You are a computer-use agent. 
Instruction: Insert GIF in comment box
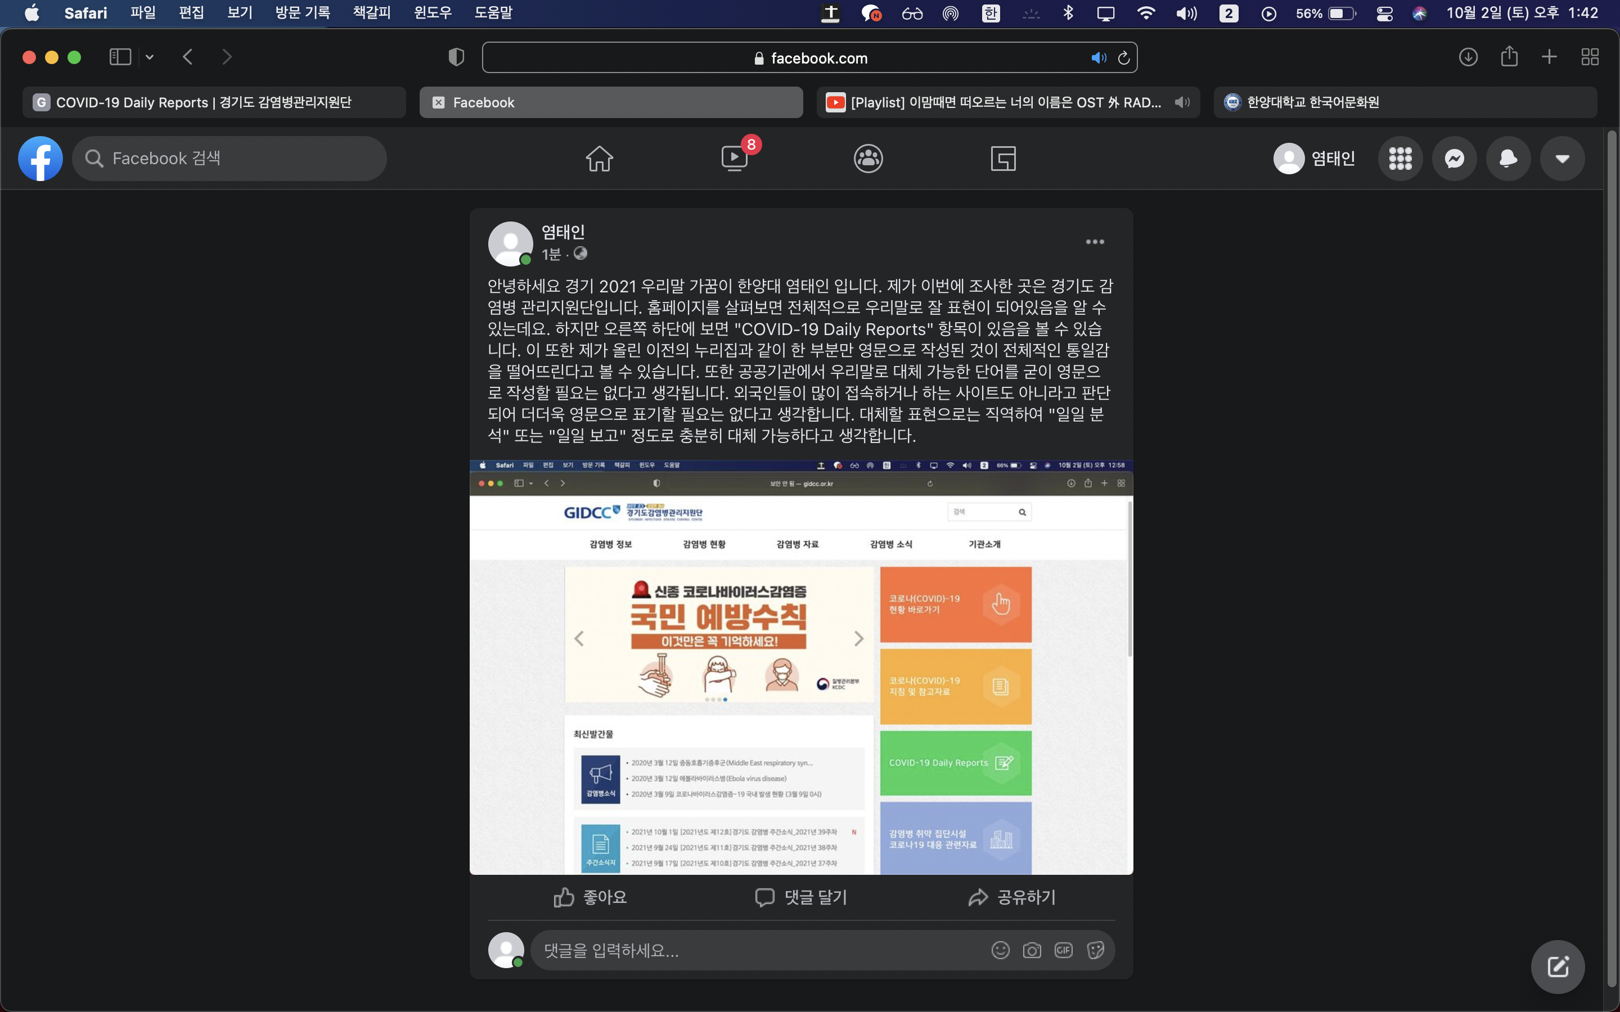point(1063,950)
